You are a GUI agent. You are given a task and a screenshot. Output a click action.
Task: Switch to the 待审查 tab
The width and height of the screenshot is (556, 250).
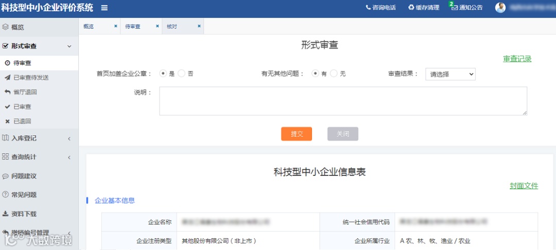pyautogui.click(x=141, y=26)
